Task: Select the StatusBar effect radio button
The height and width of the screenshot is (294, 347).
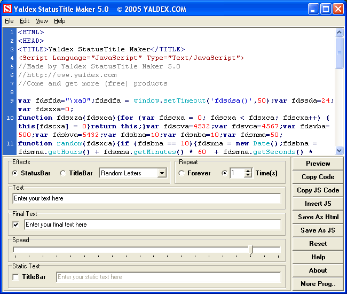Action: click(x=15, y=173)
